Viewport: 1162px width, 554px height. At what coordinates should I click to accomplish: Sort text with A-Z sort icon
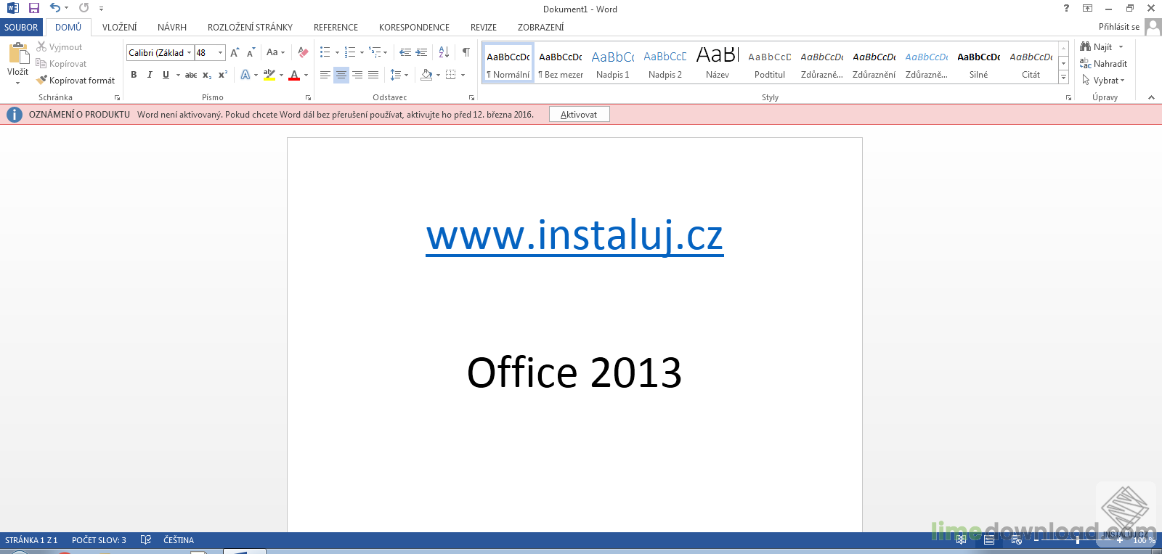click(444, 52)
